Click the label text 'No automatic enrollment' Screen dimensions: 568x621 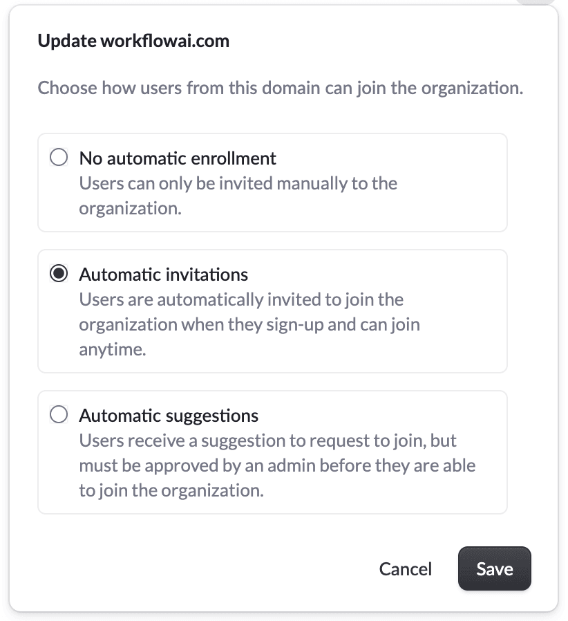(177, 158)
